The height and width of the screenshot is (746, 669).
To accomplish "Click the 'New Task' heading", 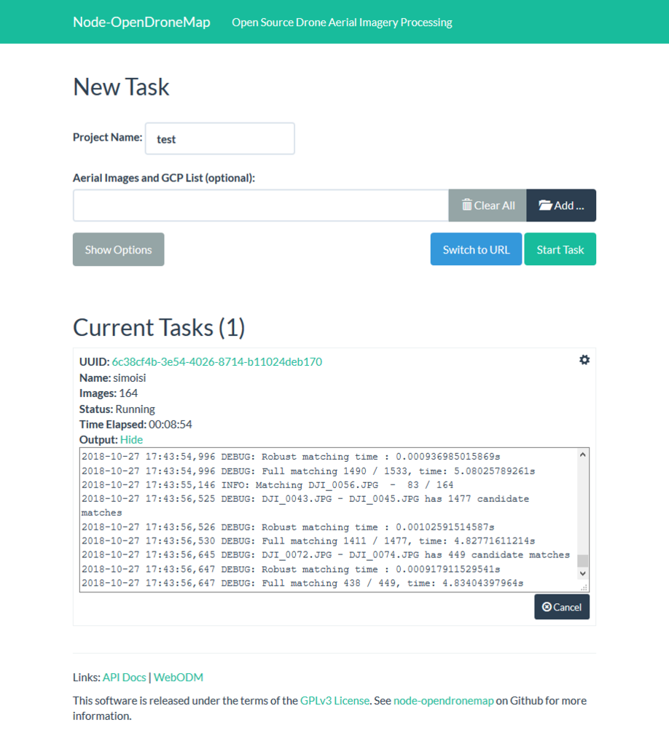I will [x=121, y=87].
